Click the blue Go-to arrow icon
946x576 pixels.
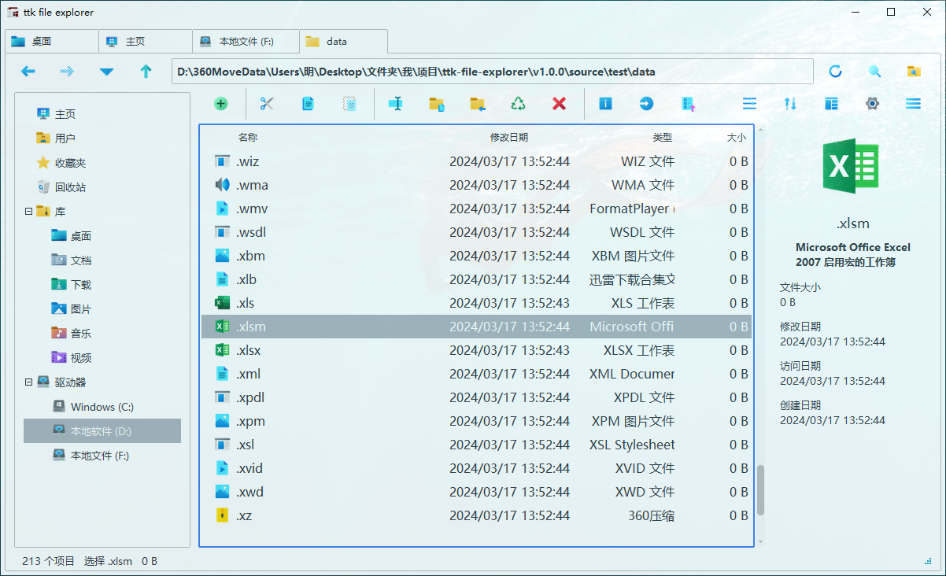[x=646, y=103]
